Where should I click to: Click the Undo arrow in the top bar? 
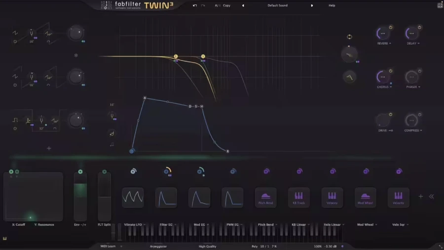195,5
